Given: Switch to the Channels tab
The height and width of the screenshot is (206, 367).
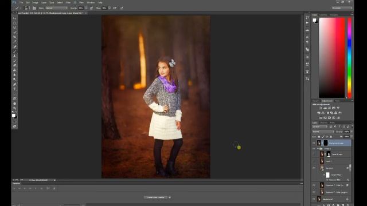Looking at the screenshot, I should pos(323,122).
